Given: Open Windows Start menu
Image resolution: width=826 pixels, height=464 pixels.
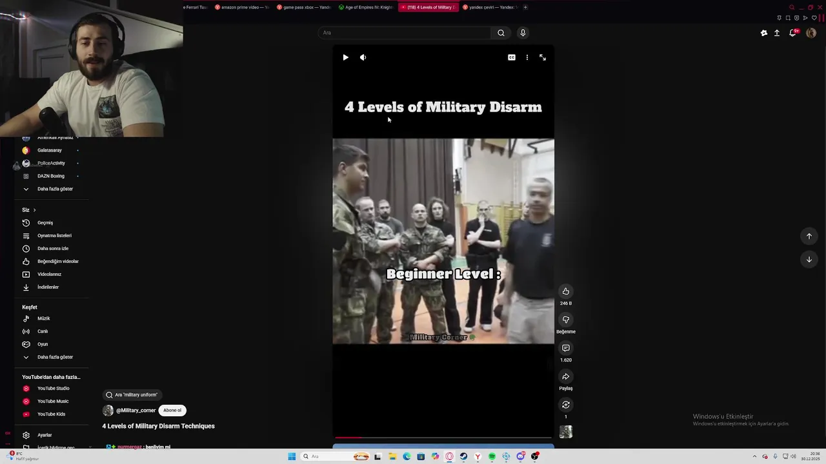Looking at the screenshot, I should tap(292, 456).
